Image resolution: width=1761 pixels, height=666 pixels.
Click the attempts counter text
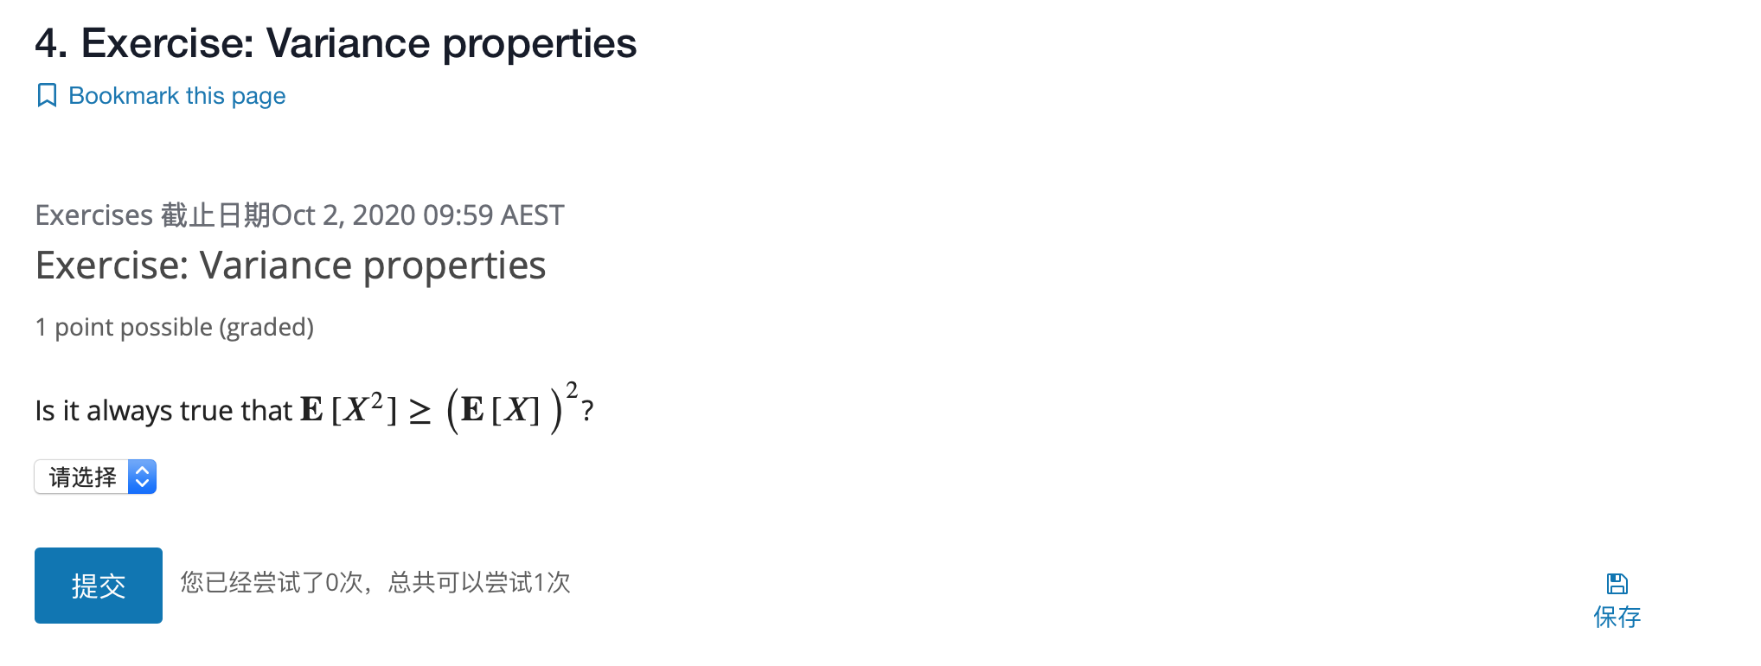pos(375,584)
